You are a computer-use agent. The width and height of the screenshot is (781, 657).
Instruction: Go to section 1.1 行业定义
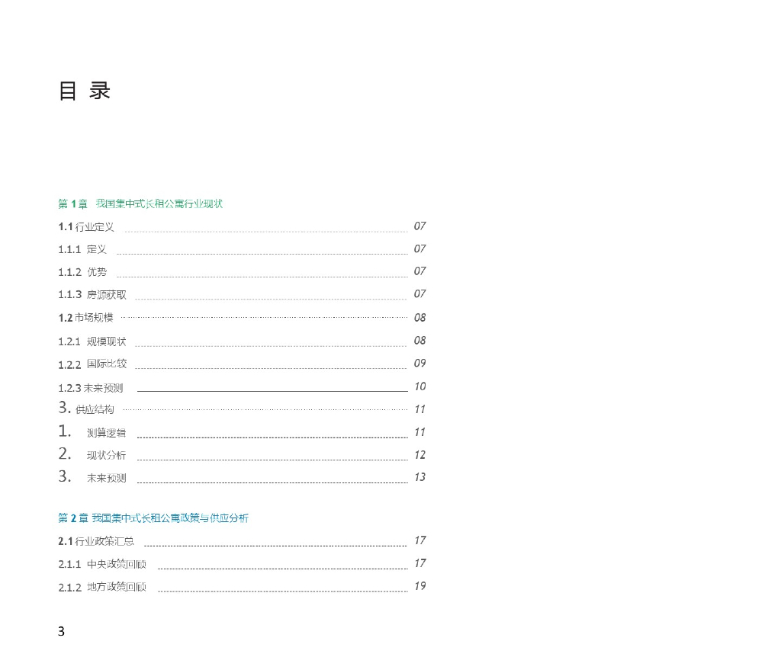pos(86,226)
